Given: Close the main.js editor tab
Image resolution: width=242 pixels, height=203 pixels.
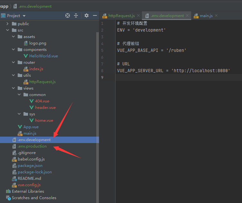Looking at the screenshot, I should 216,15.
